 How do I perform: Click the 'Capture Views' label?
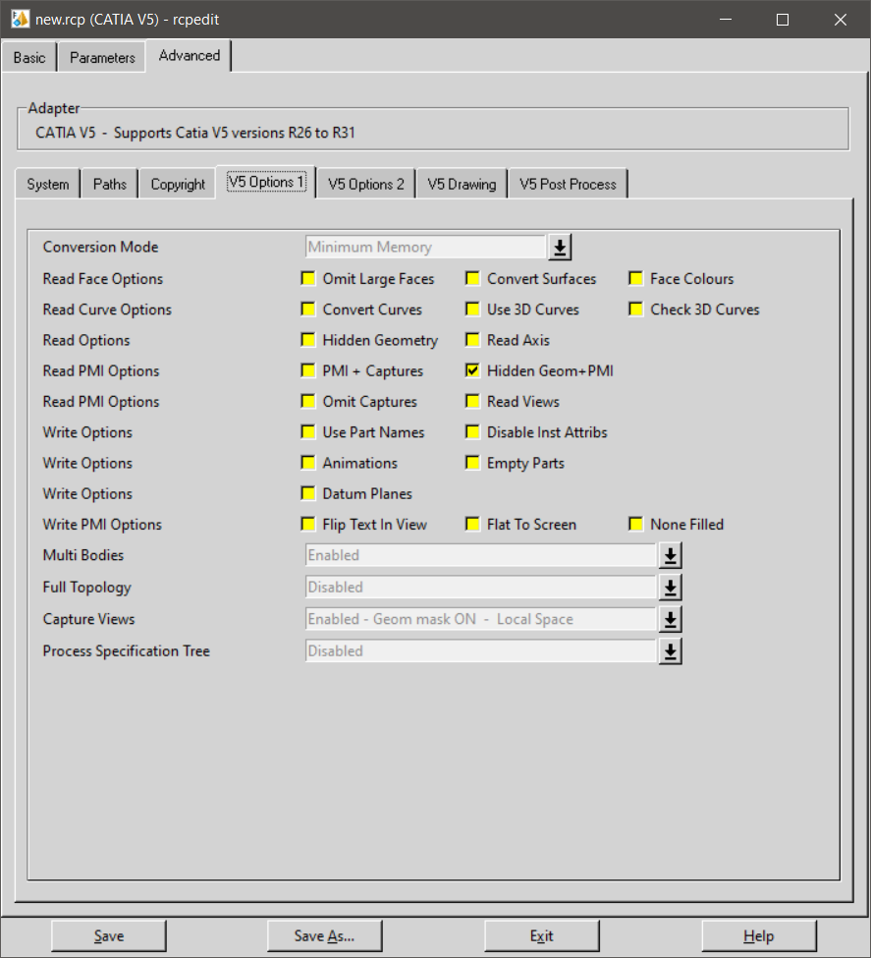pyautogui.click(x=89, y=619)
